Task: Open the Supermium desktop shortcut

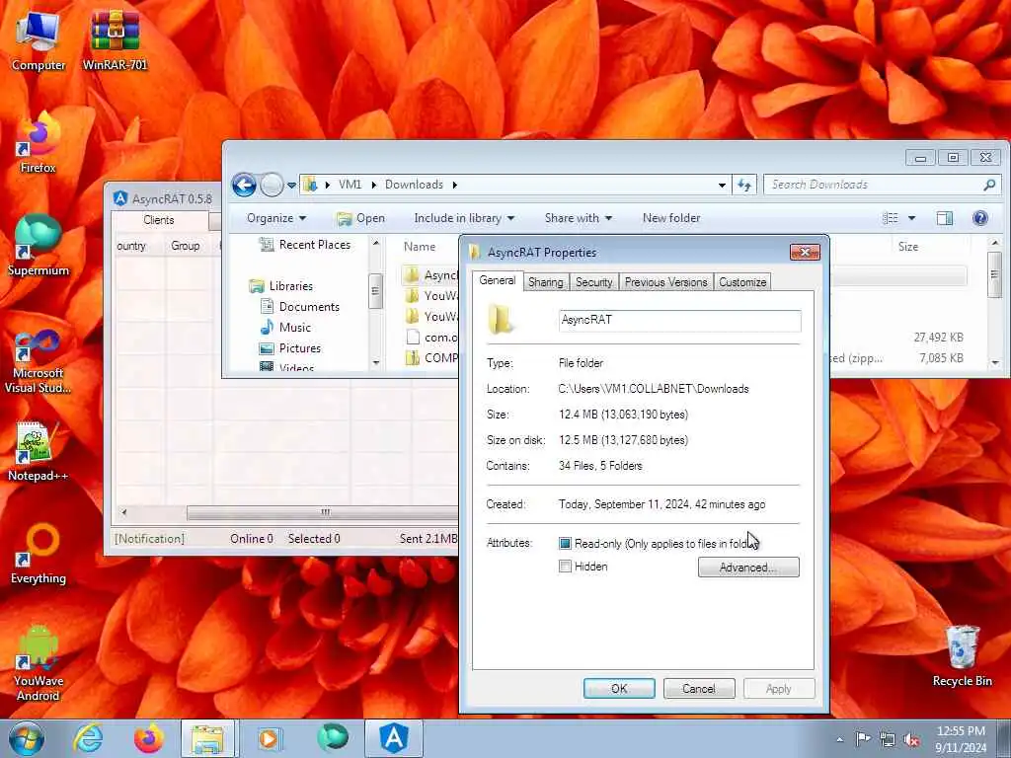Action: tap(39, 245)
